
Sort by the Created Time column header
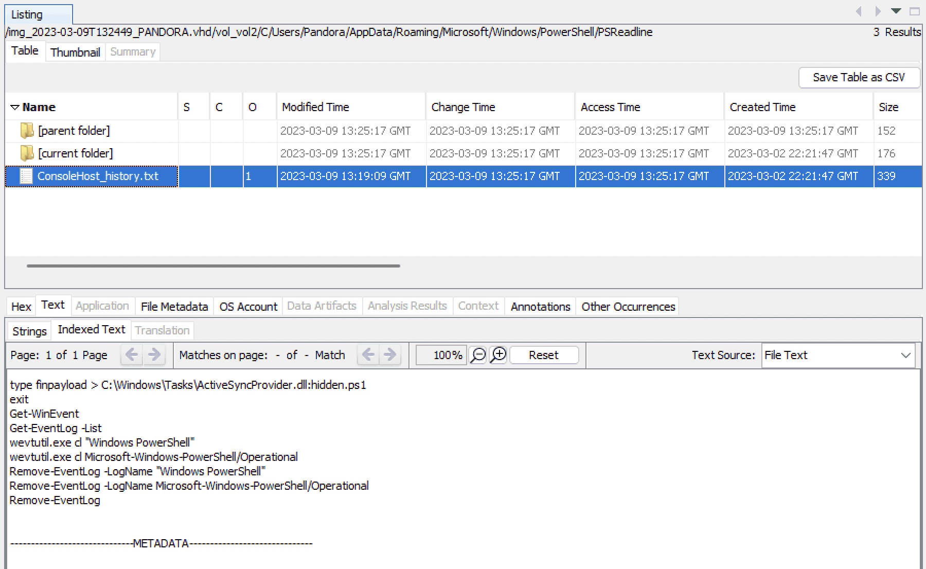798,107
